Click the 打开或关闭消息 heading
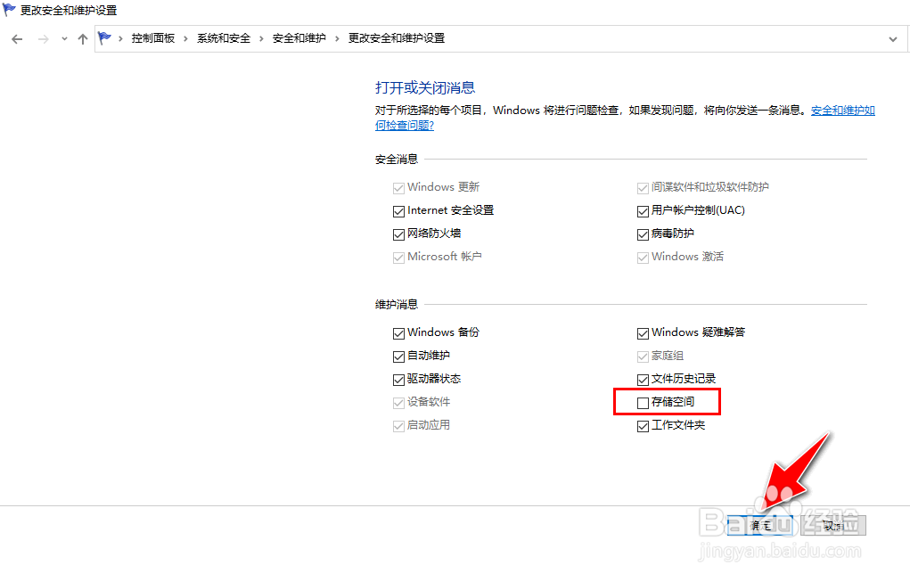The height and width of the screenshot is (582, 910). point(425,87)
